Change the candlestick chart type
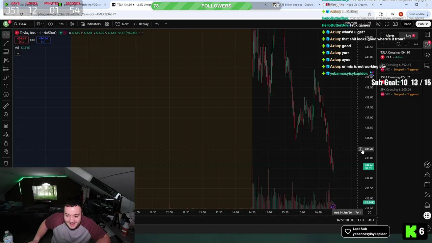This screenshot has width=432, height=243. pos(72,24)
